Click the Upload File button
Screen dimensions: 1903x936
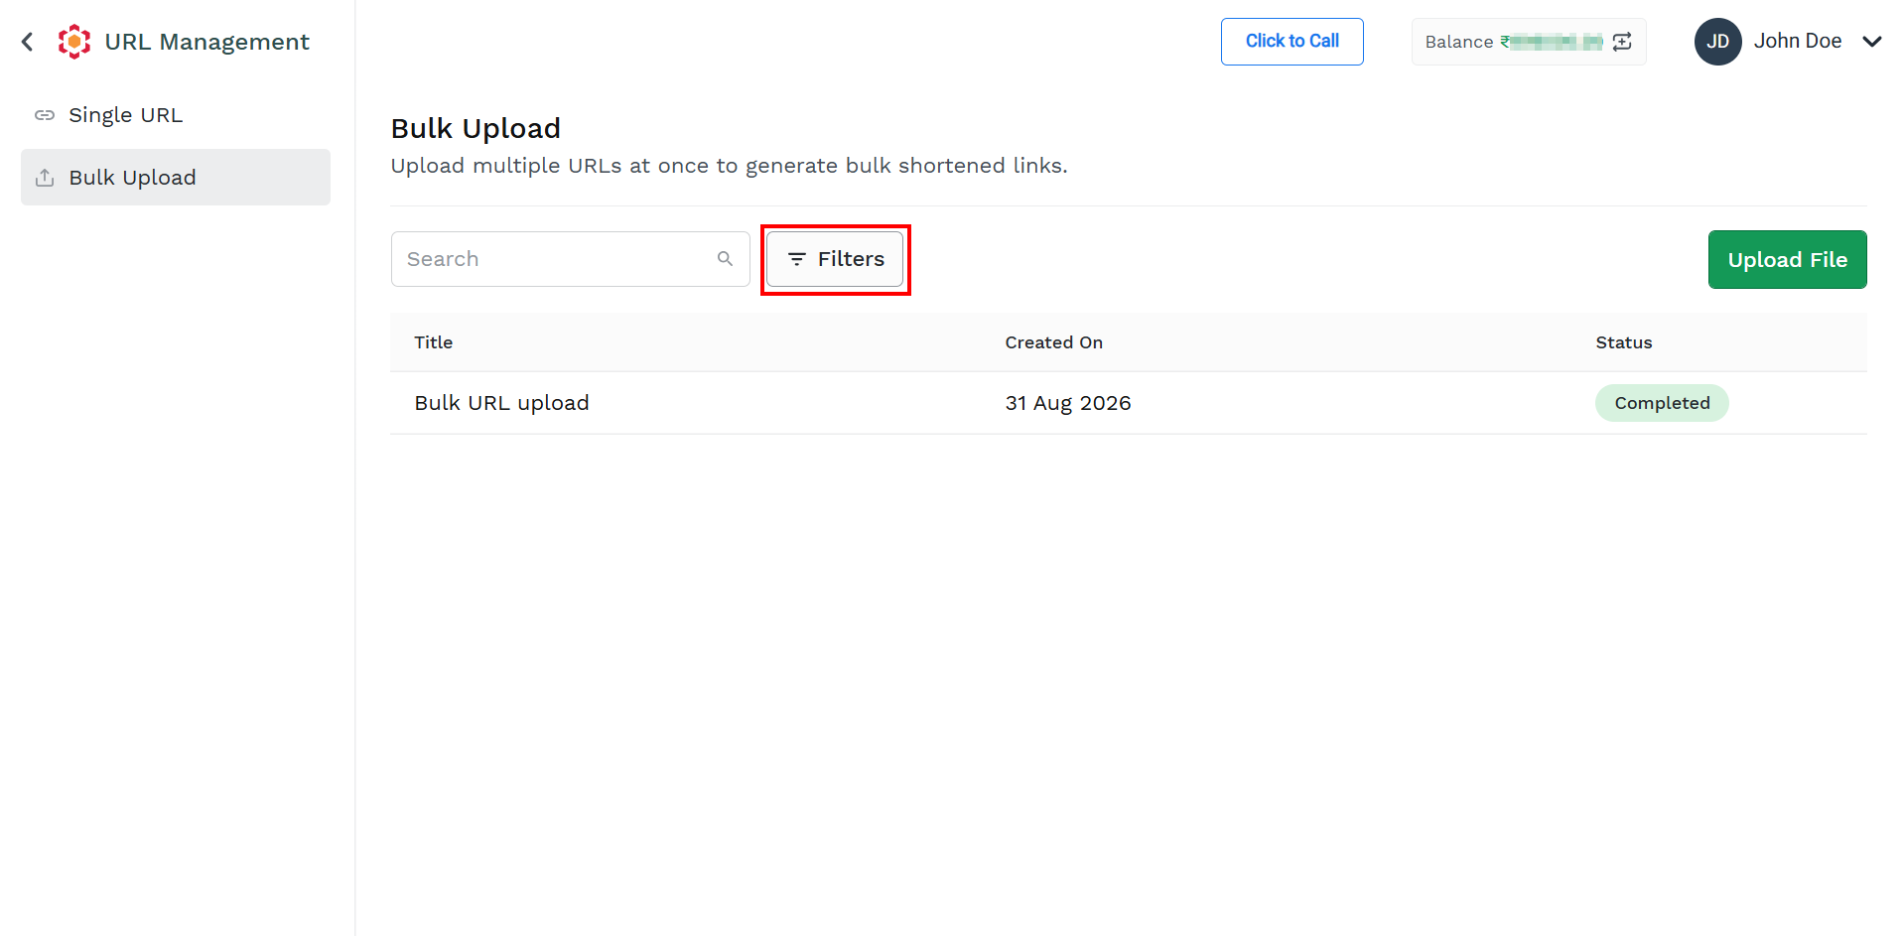pyautogui.click(x=1787, y=260)
